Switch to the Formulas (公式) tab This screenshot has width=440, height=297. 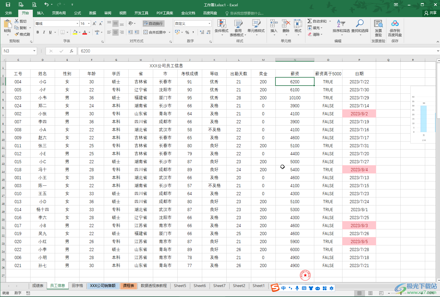[x=78, y=13]
